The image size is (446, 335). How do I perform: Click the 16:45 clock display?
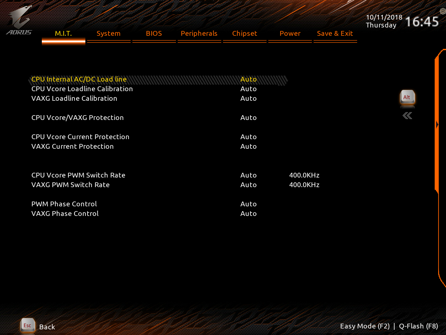pos(422,22)
